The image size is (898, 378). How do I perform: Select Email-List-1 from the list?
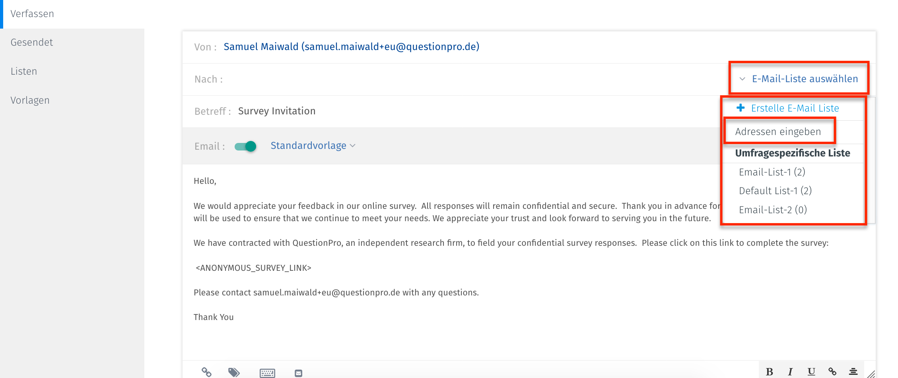[772, 172]
